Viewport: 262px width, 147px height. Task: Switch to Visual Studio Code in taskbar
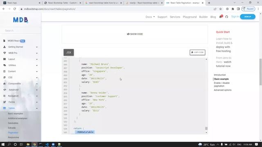click(47, 144)
